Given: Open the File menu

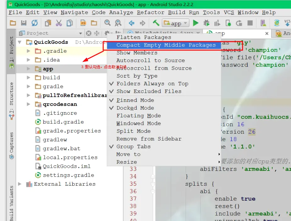Looking at the screenshot, I should coord(15,13).
